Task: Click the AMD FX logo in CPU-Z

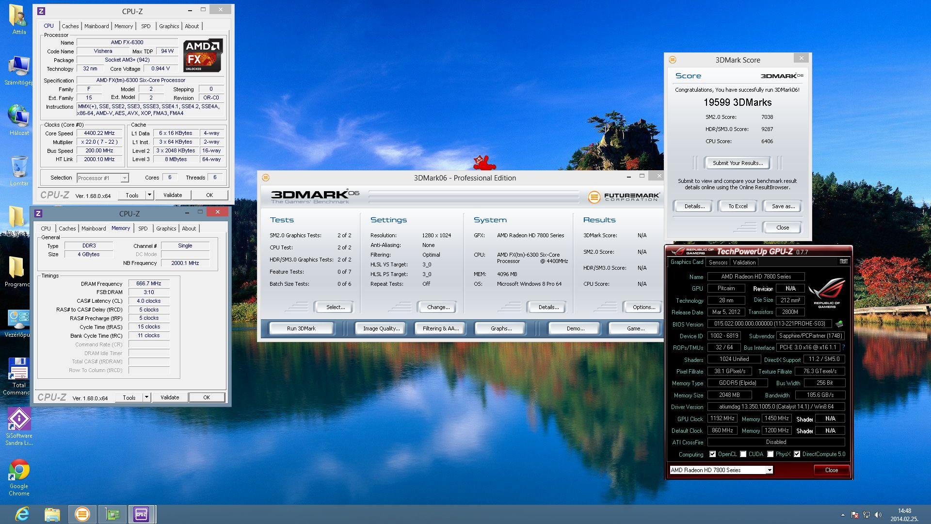Action: coord(203,55)
